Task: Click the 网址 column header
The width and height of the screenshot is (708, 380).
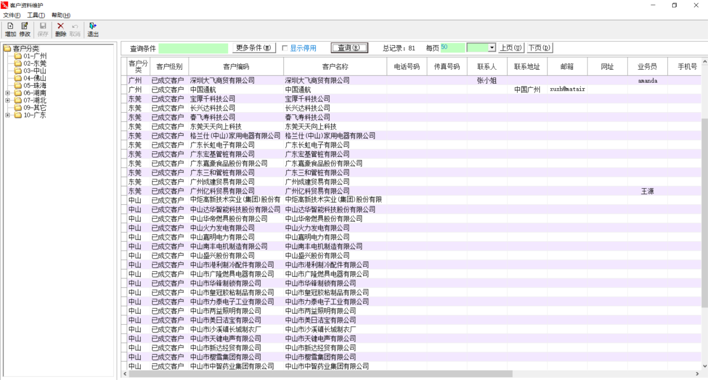Action: pos(608,66)
